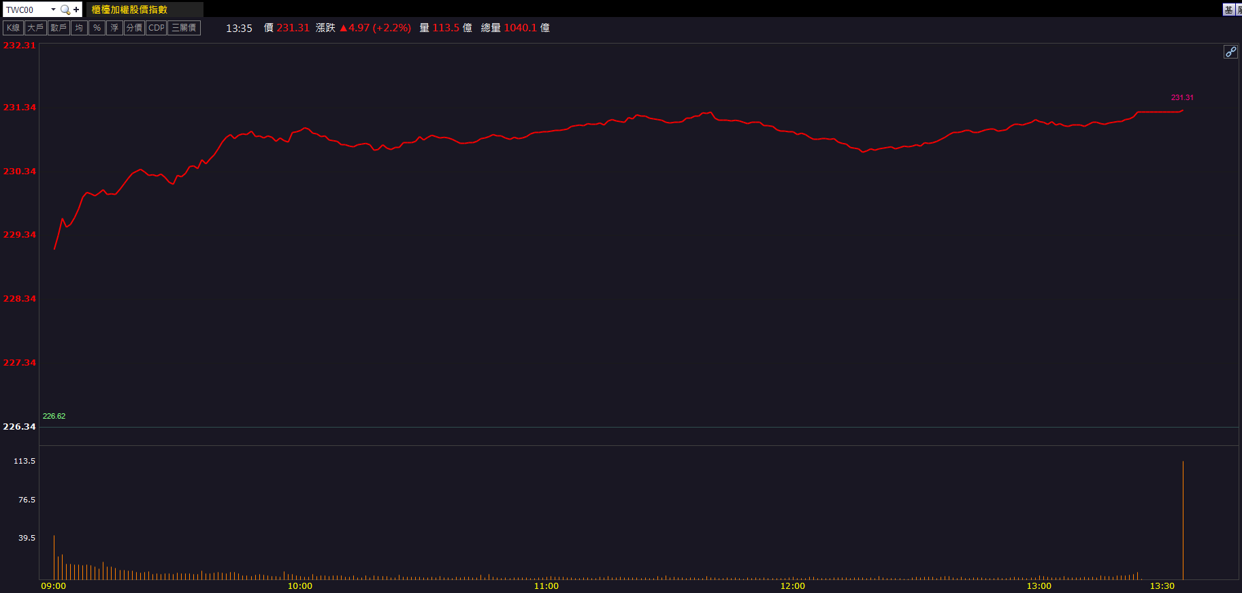Click the TWC00 symbol input field
This screenshot has height=593, width=1242.
coord(26,10)
